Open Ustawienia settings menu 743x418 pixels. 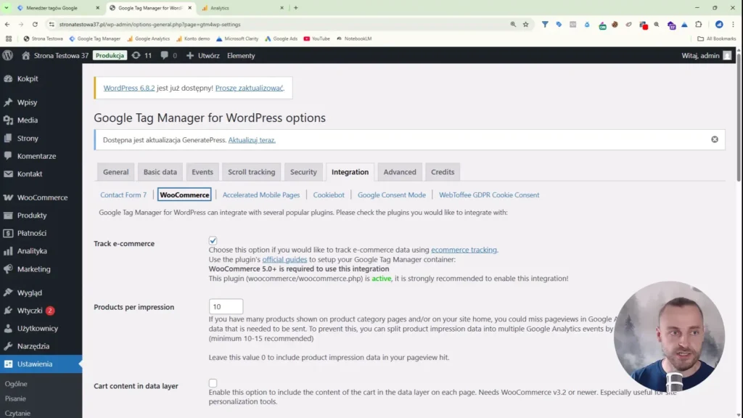click(x=41, y=364)
